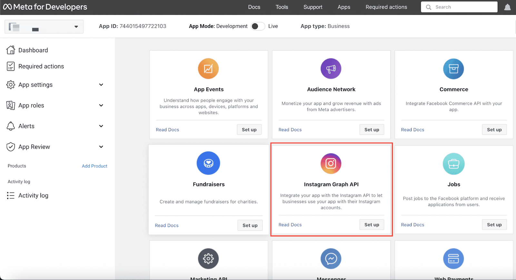Viewport: 516px width, 280px height.
Task: Click the Dashboard house icon
Action: [11, 50]
